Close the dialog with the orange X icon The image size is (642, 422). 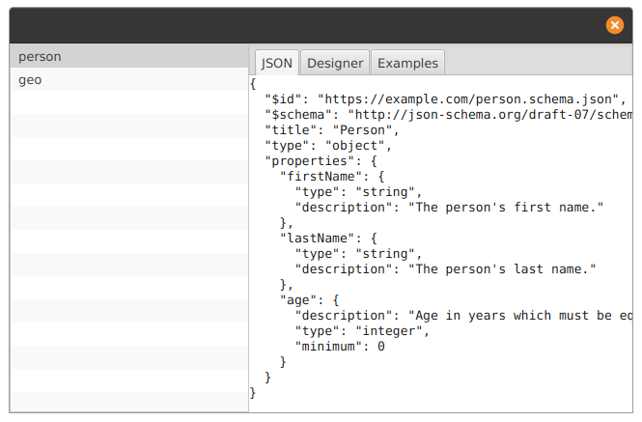coord(615,25)
